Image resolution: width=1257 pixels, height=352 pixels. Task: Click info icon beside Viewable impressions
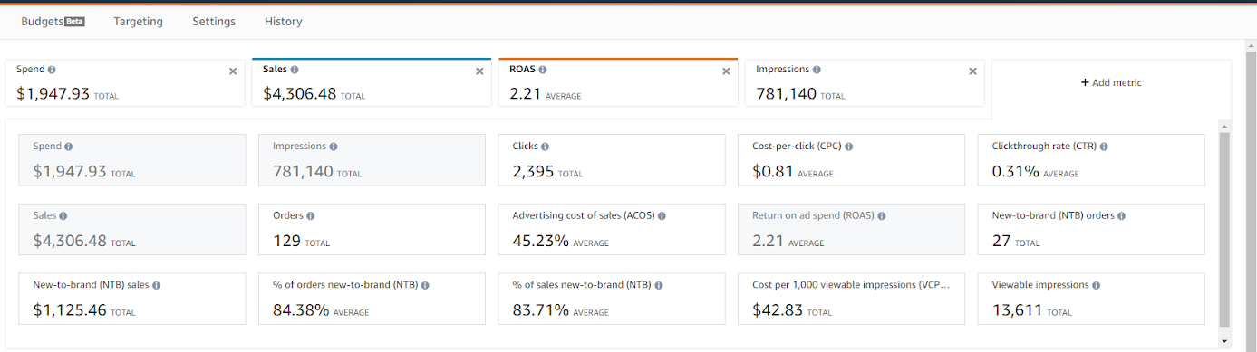(x=1097, y=285)
